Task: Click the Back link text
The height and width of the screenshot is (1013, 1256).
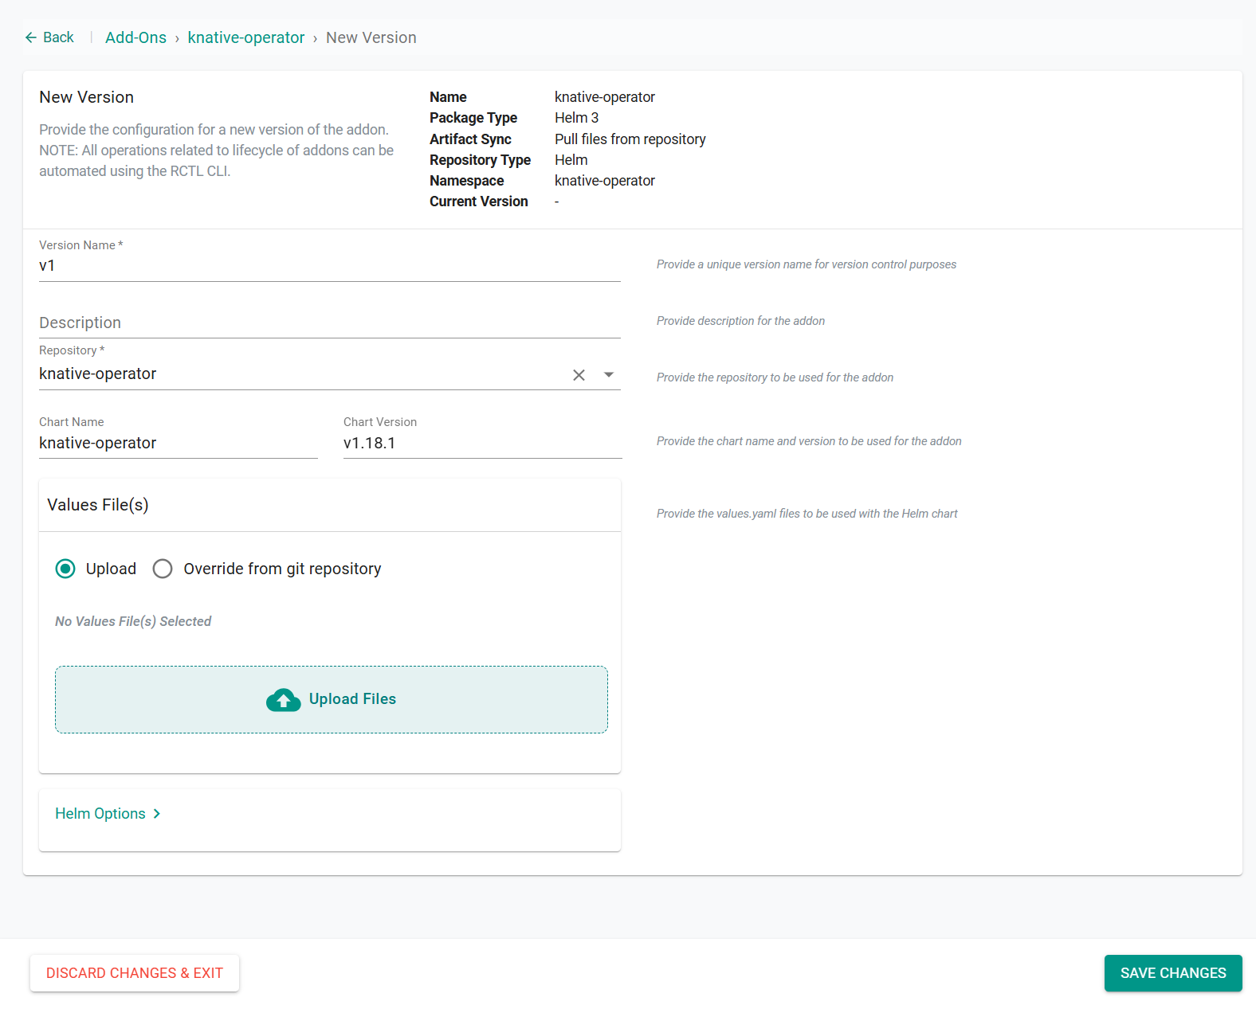Action: [58, 37]
